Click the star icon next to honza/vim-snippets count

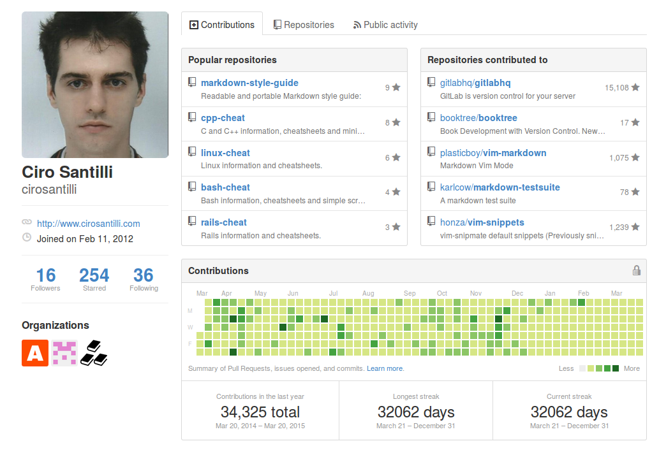[635, 227]
